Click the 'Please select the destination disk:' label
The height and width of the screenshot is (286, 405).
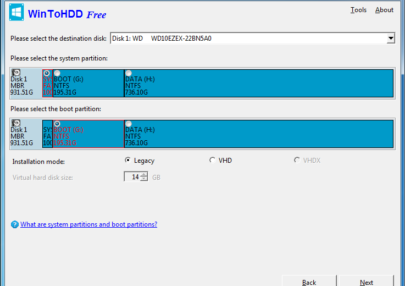pyautogui.click(x=58, y=38)
